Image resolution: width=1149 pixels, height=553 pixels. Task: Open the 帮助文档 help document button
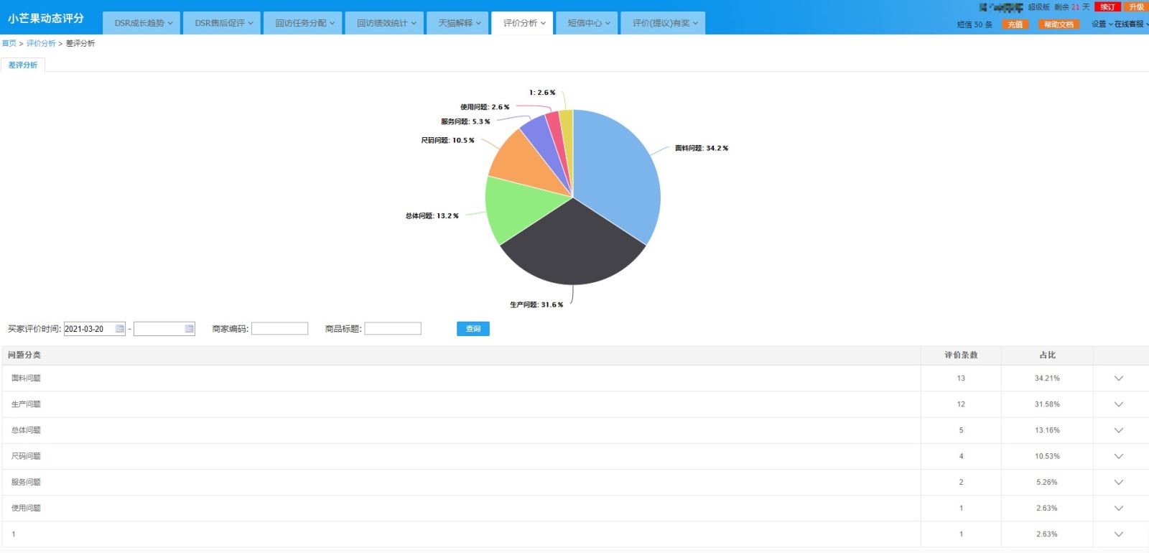tap(1059, 24)
